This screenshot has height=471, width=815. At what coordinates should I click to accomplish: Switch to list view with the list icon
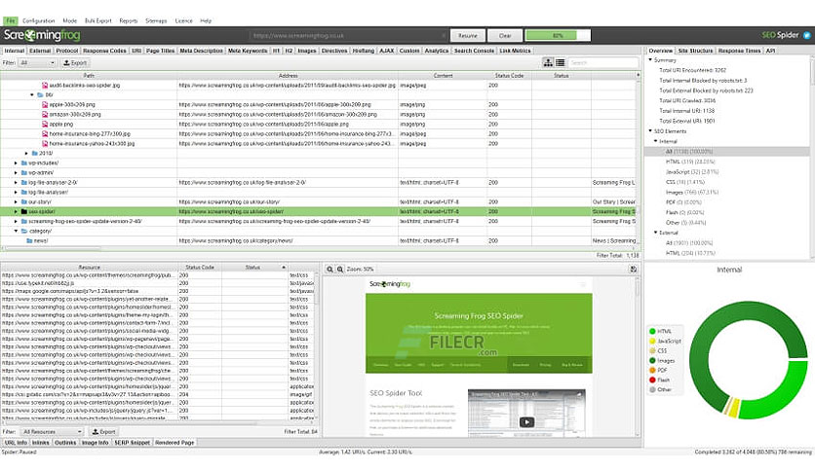[560, 62]
